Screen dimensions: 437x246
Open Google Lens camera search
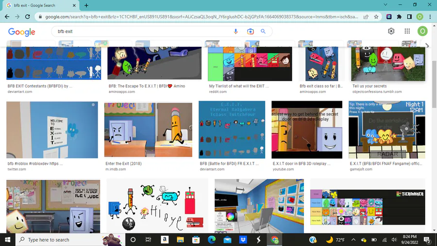(250, 31)
